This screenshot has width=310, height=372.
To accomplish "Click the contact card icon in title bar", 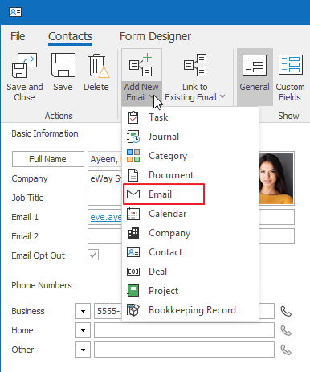I will pos(15,12).
